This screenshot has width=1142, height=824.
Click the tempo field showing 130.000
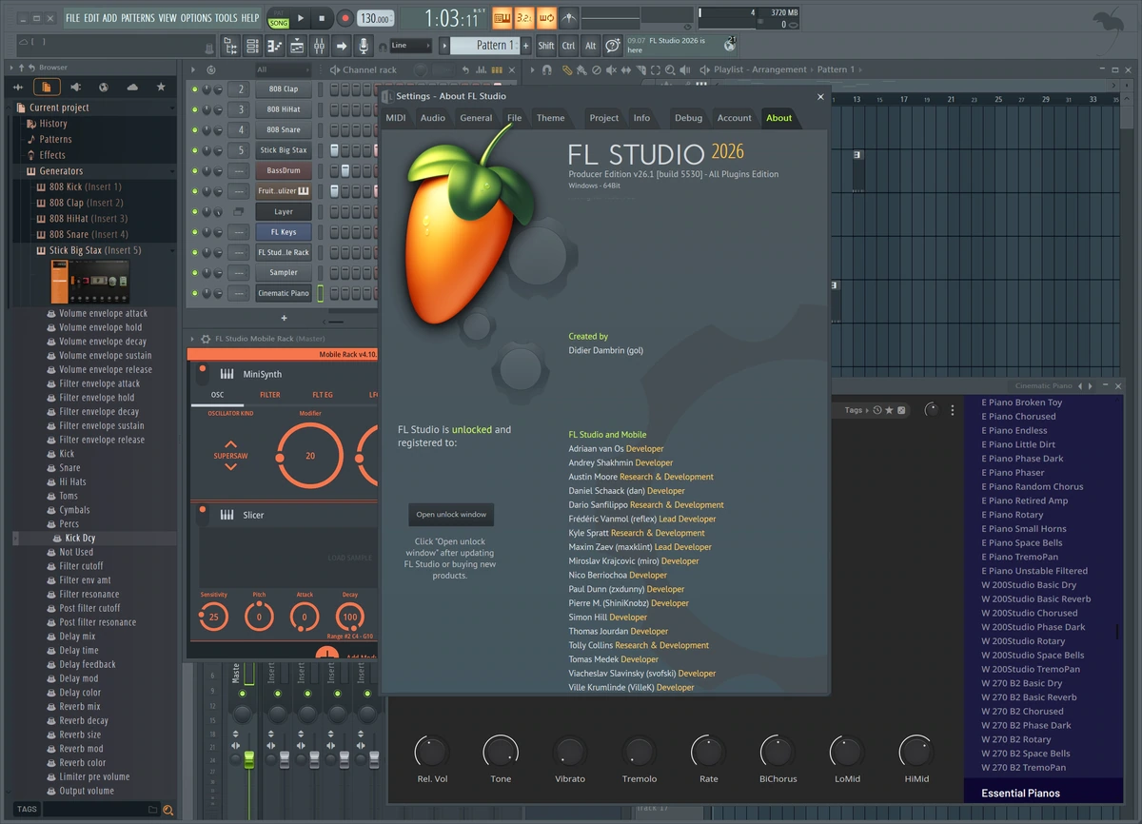pyautogui.click(x=376, y=19)
